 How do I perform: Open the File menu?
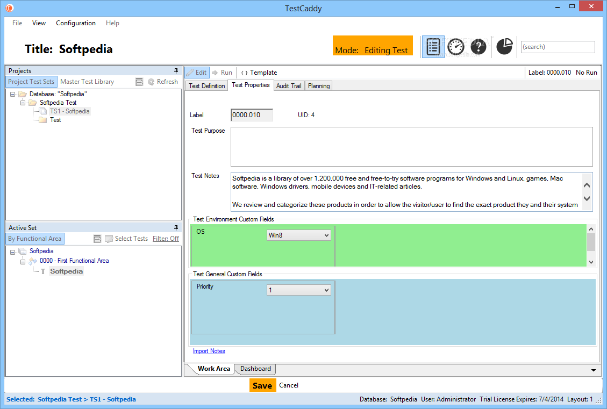point(17,23)
